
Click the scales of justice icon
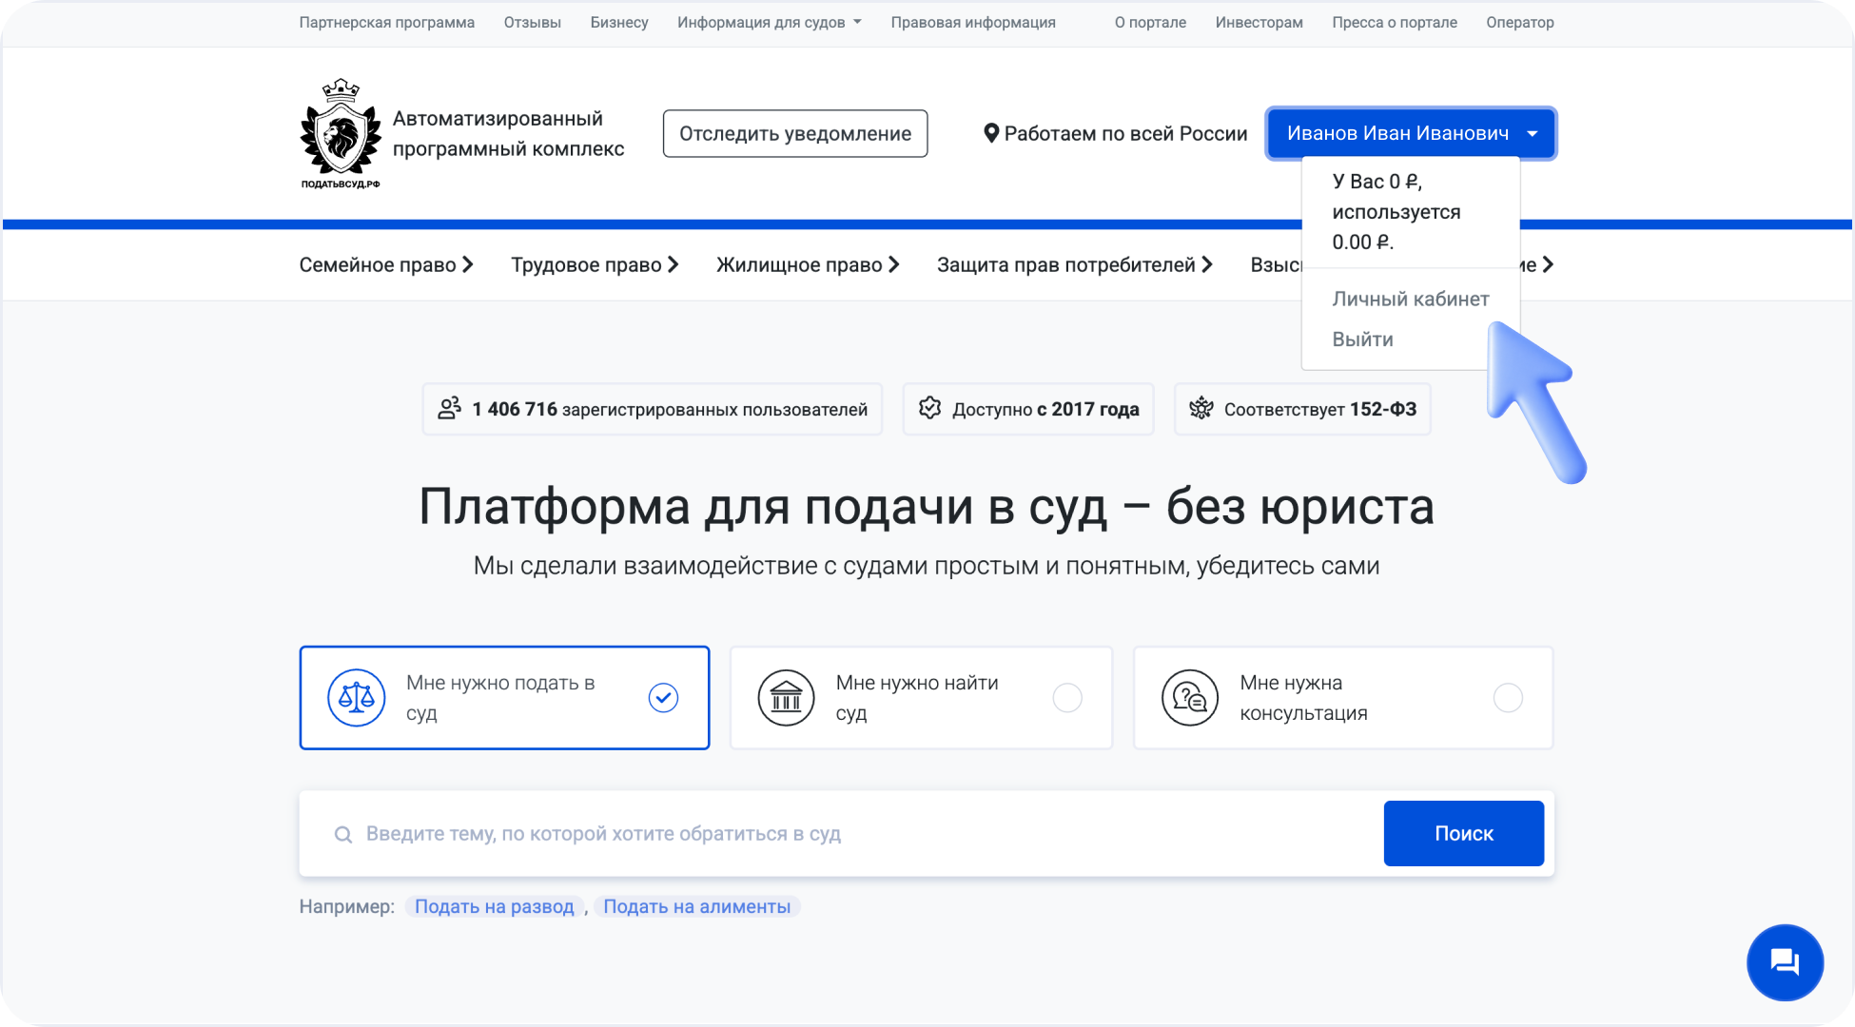click(357, 698)
